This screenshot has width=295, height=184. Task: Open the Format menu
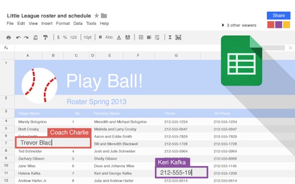[x=63, y=24]
